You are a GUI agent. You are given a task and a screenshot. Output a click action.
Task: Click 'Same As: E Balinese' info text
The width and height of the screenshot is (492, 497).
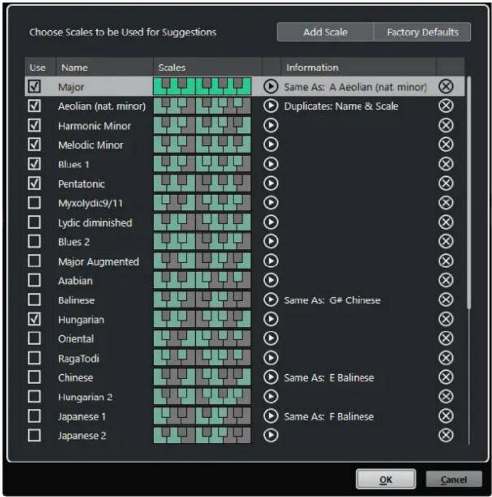[329, 377]
